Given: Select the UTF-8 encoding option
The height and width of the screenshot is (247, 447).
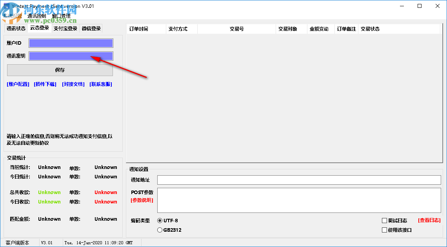Looking at the screenshot, I should 160,220.
